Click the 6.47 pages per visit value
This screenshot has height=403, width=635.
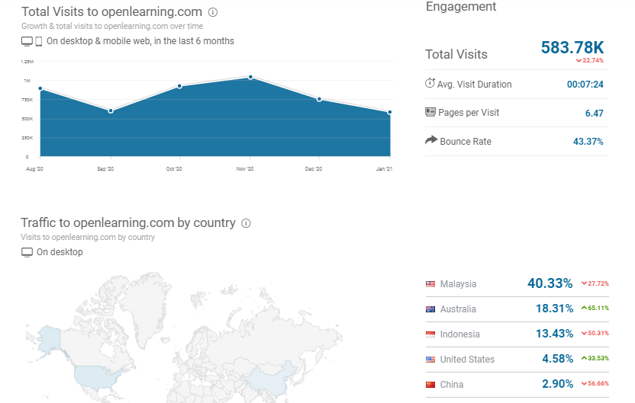tap(594, 114)
